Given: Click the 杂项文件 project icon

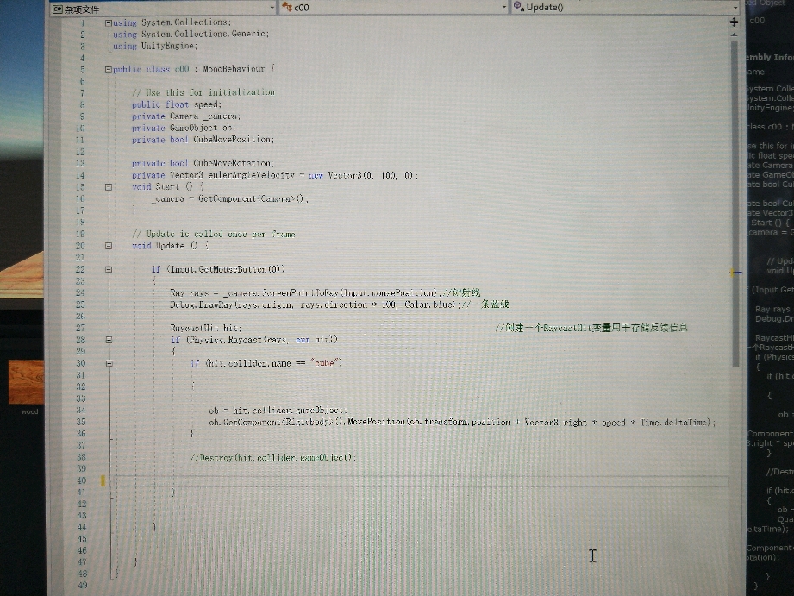Looking at the screenshot, I should 58,9.
